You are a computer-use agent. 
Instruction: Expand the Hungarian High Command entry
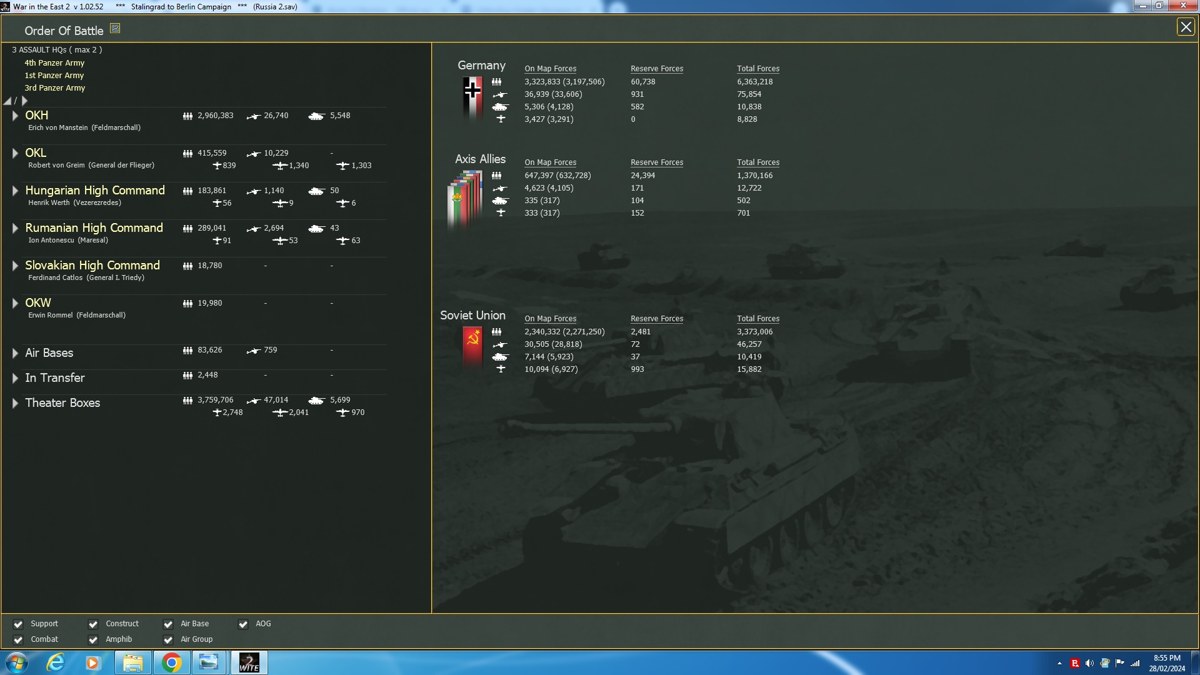[x=15, y=191]
